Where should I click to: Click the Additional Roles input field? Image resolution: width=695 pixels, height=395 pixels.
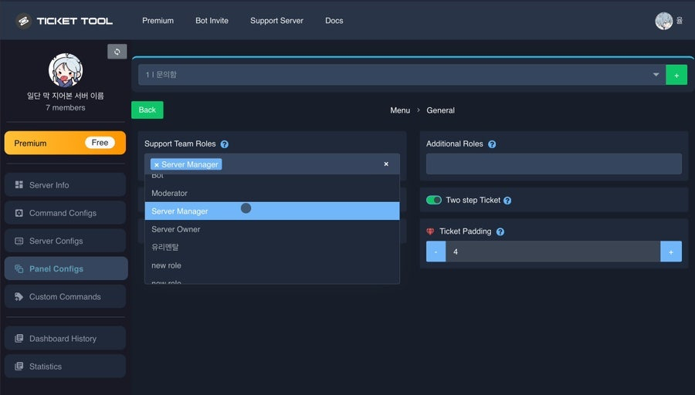pos(554,164)
